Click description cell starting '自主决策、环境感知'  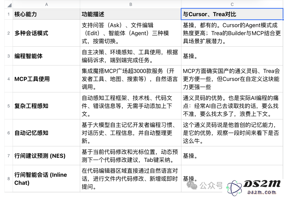tap(131, 56)
